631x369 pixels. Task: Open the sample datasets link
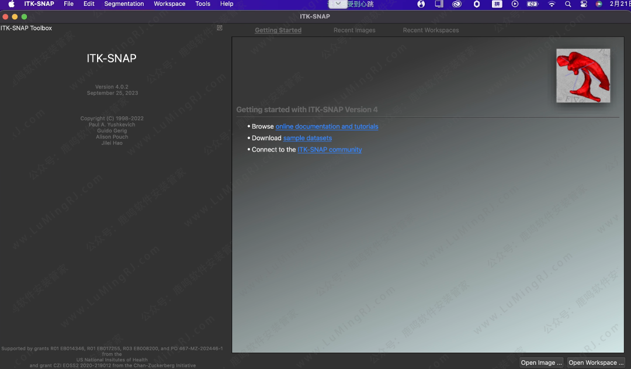point(307,138)
